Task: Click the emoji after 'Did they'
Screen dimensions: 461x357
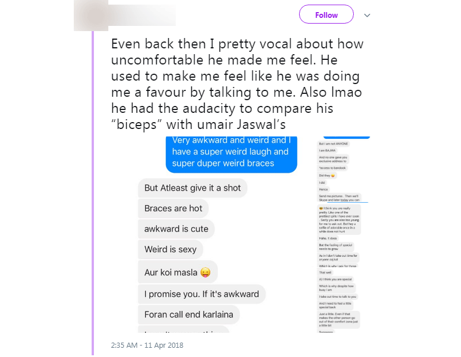Action: (x=333, y=175)
